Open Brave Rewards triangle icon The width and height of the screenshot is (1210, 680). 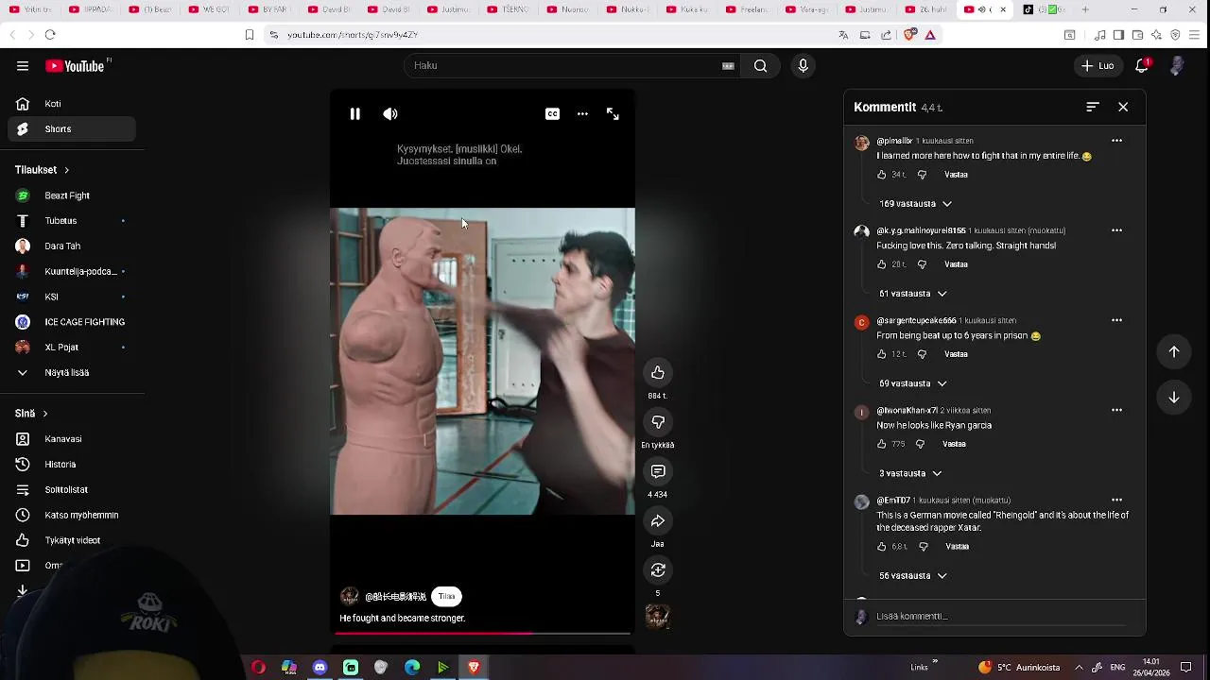930,35
